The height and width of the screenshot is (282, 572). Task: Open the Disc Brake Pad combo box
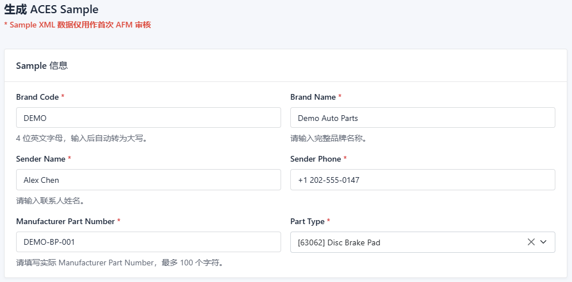point(422,242)
